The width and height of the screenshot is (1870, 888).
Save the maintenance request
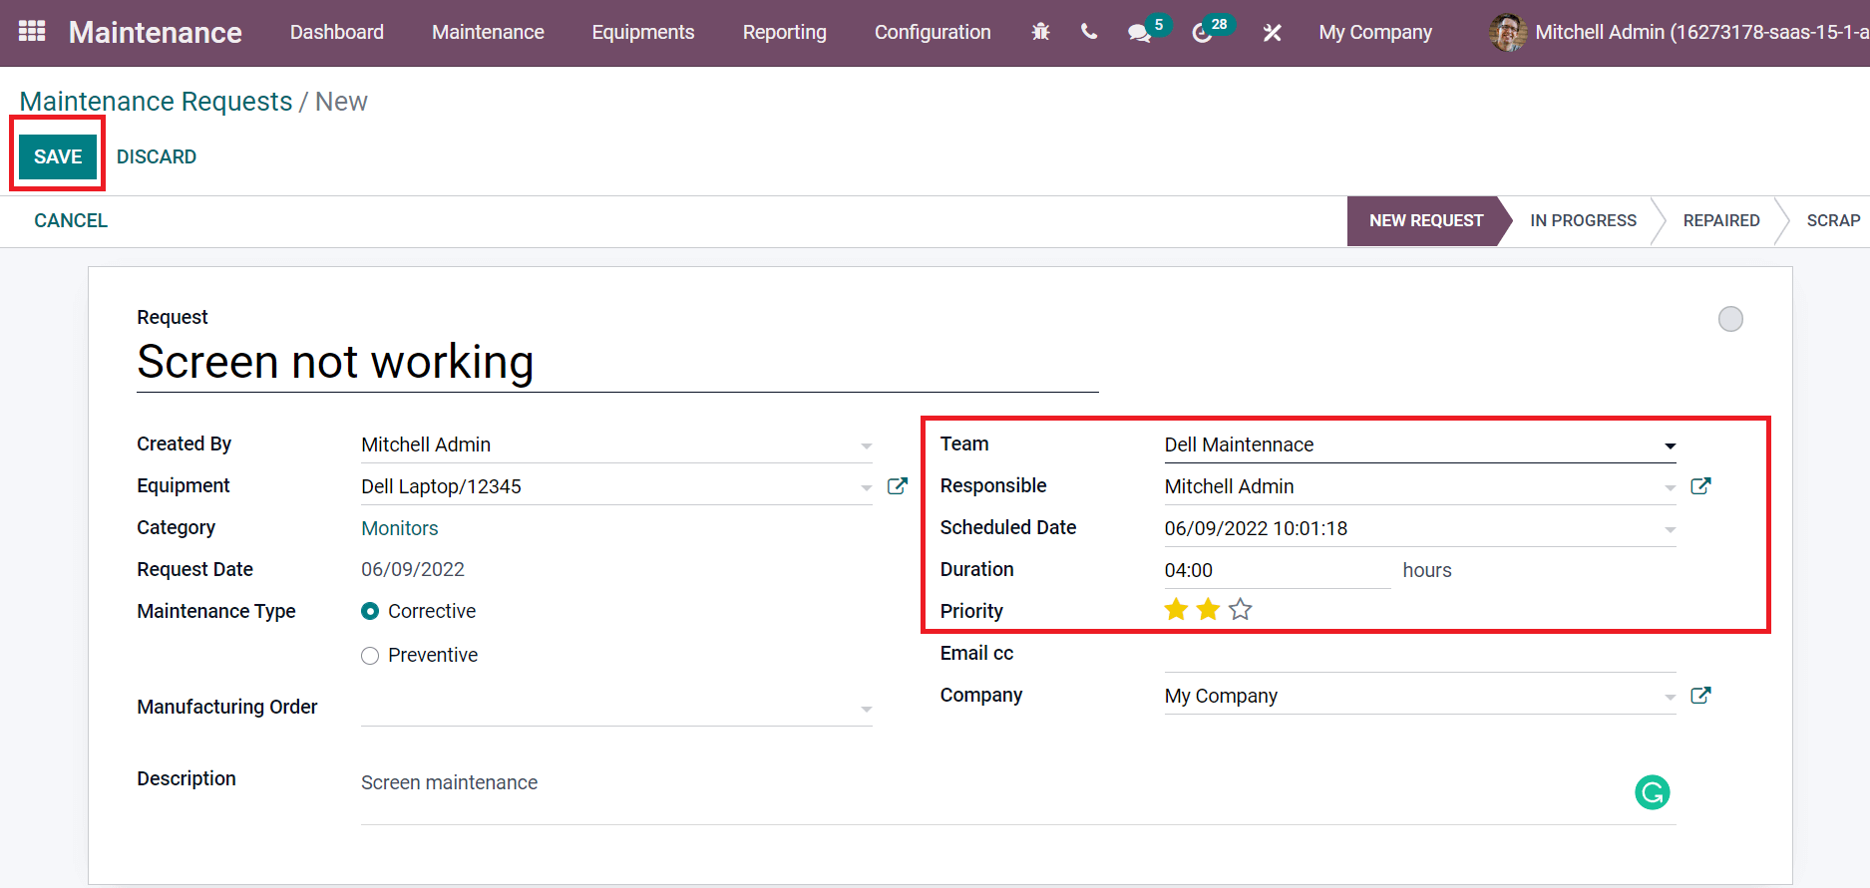[58, 156]
